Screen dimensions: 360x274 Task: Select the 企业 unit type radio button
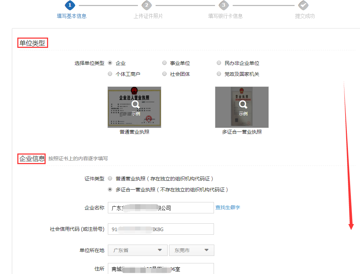pyautogui.click(x=110, y=63)
